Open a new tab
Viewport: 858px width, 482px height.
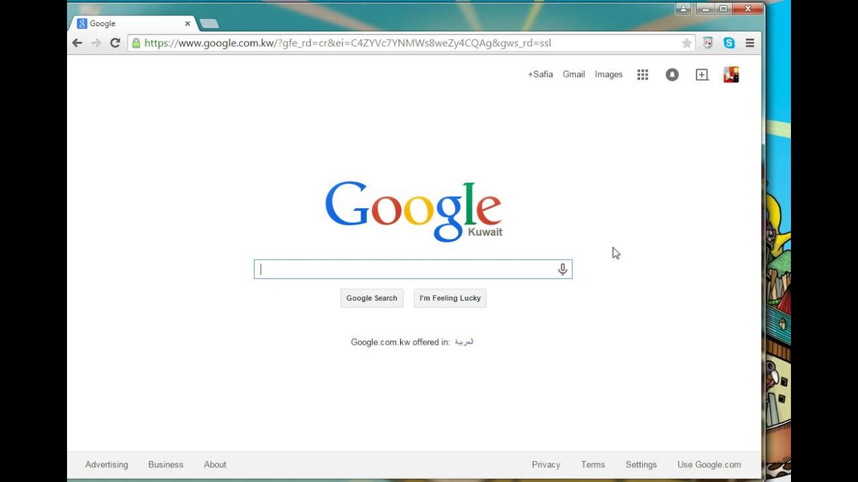tap(209, 23)
